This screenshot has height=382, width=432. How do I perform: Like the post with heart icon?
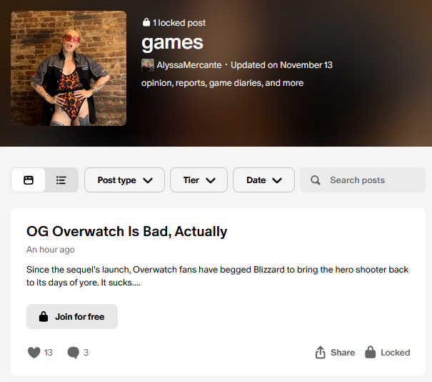(x=34, y=353)
